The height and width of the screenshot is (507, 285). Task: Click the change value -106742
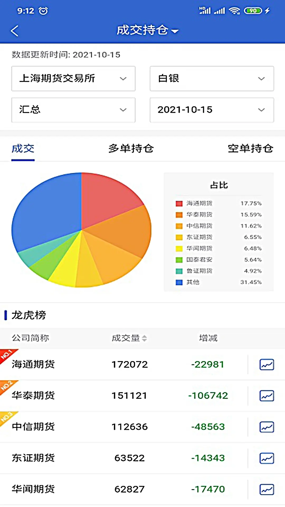pyautogui.click(x=208, y=396)
